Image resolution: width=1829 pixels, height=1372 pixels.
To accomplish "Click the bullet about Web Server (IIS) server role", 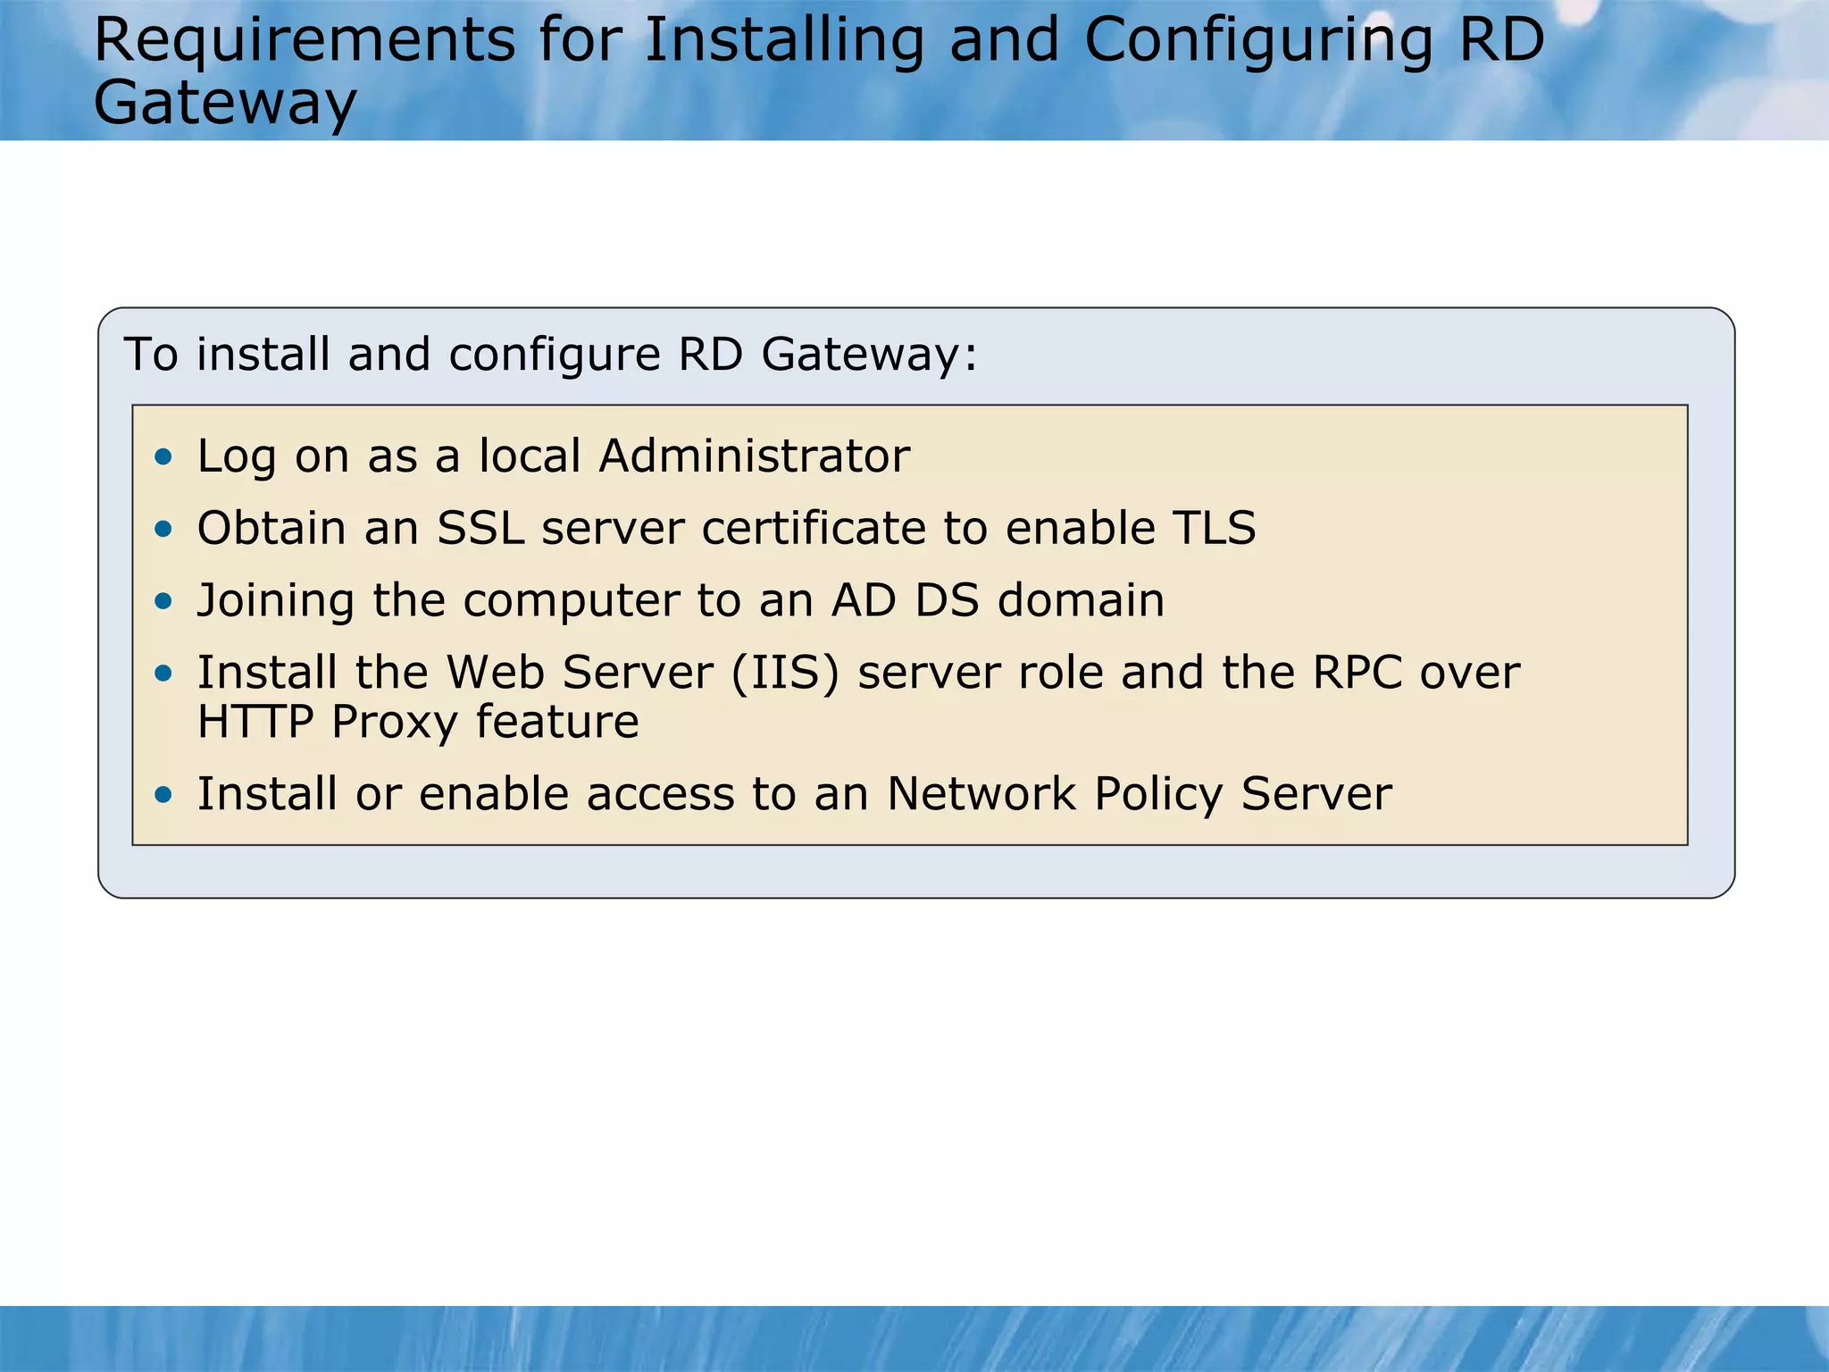I will (x=858, y=697).
